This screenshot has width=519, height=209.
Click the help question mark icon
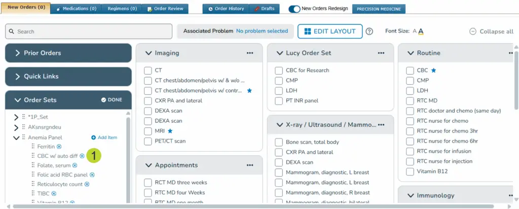[x=369, y=31]
